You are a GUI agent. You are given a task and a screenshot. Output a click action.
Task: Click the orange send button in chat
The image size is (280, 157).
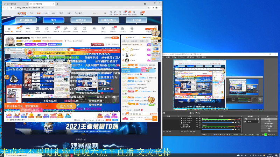click(x=155, y=118)
